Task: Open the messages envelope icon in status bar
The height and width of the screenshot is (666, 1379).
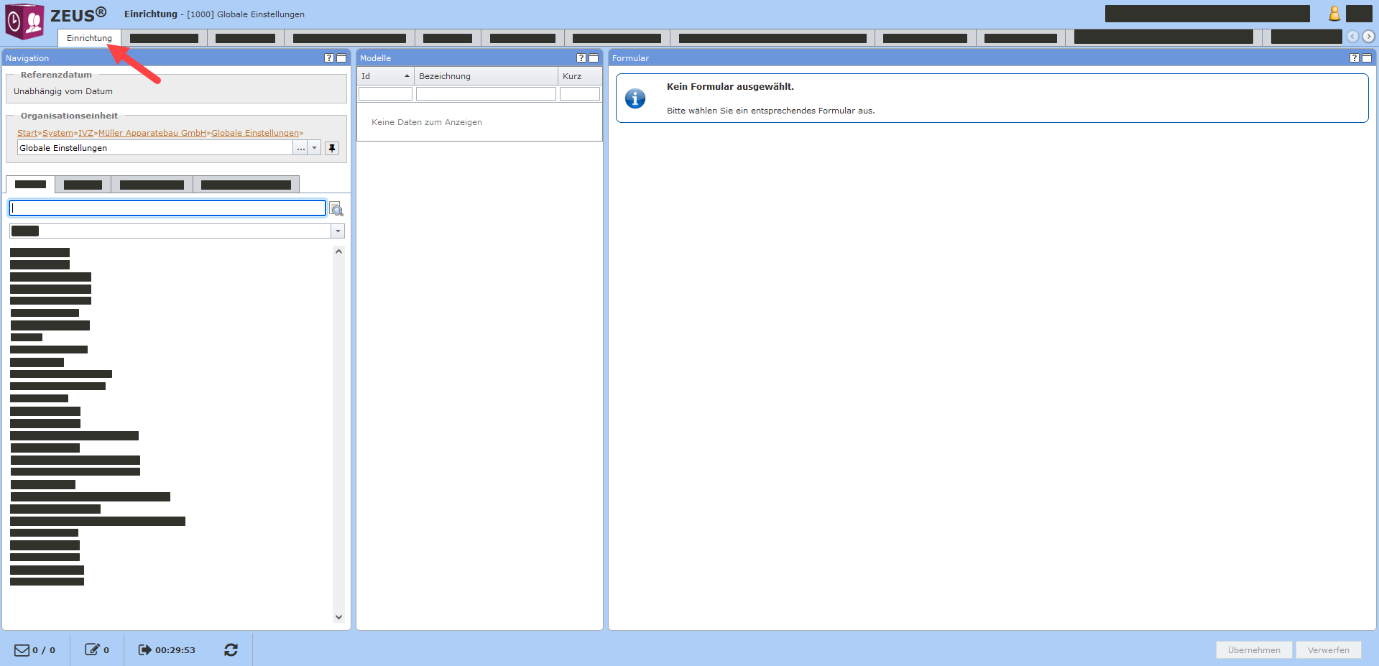Action: pyautogui.click(x=22, y=649)
